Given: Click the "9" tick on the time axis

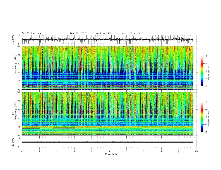Looking at the screenshot, I should [179, 151].
